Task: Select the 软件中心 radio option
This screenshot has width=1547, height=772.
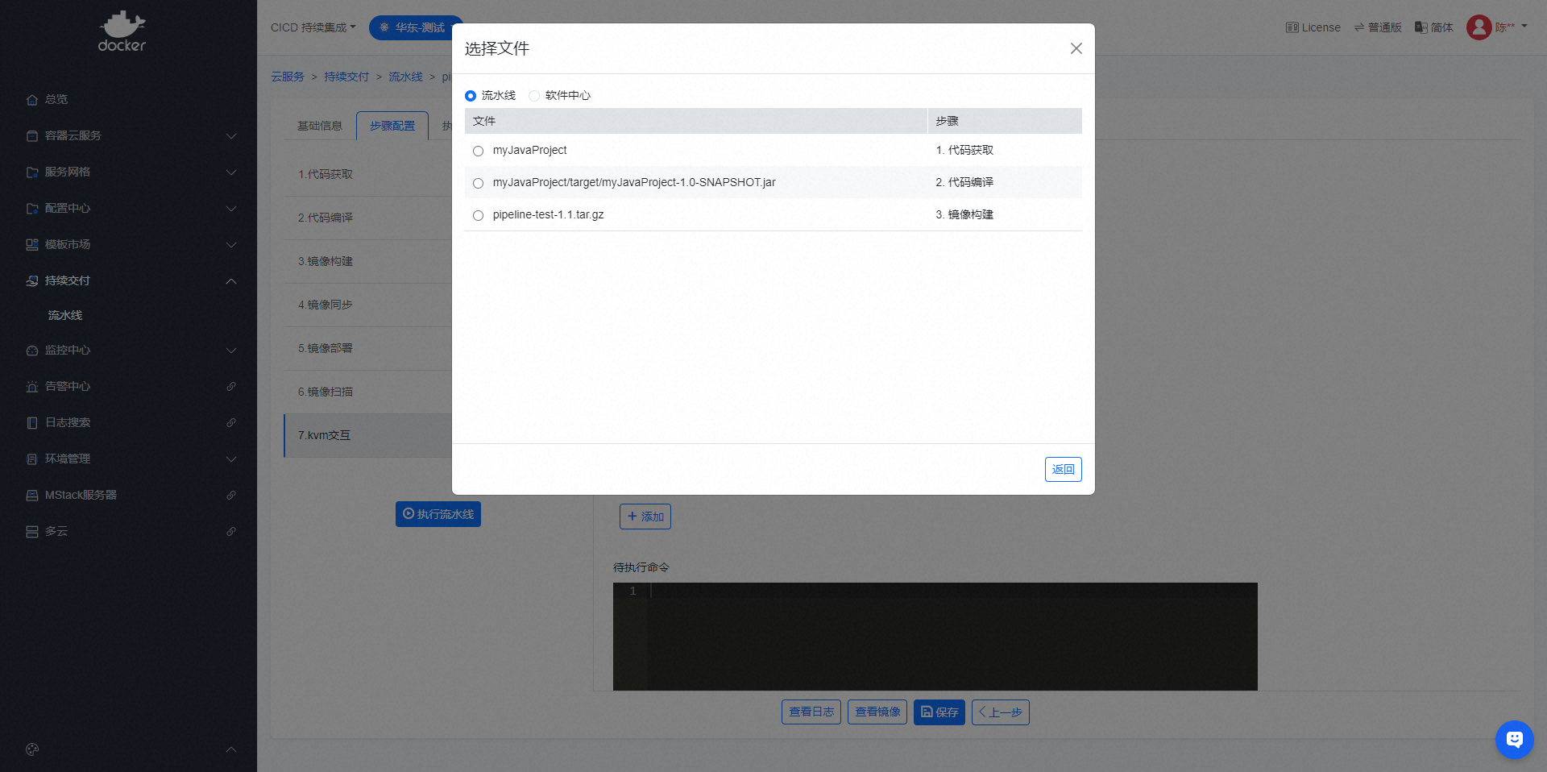Action: (534, 96)
